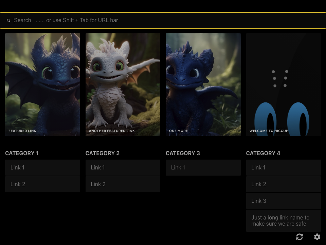Open Link 1 under Category 2
This screenshot has height=245, width=326.
tap(123, 167)
